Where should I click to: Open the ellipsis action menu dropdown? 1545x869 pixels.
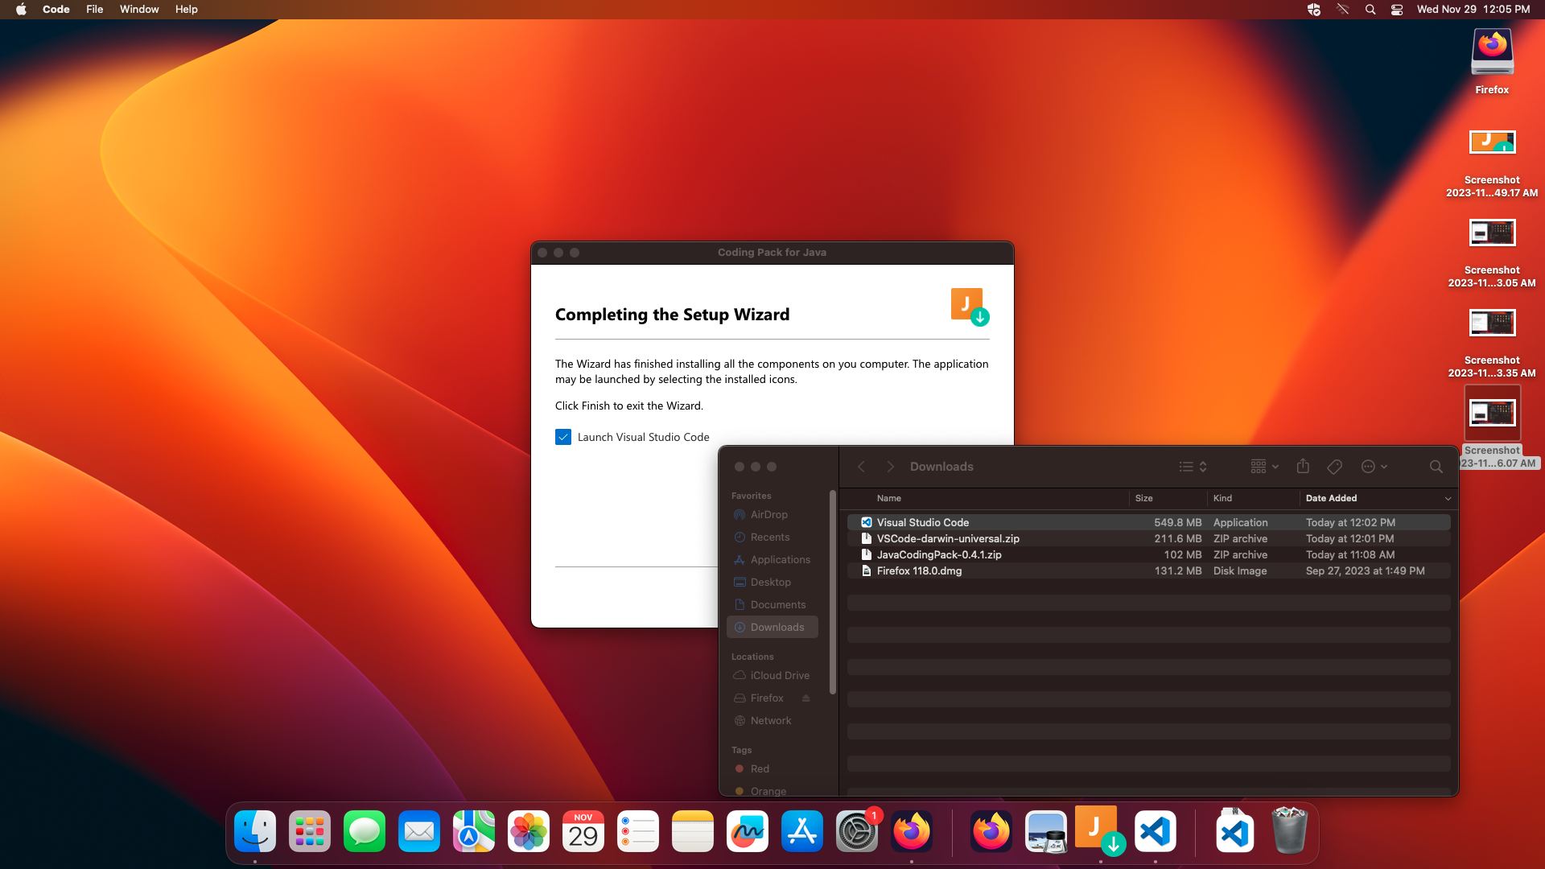(x=1374, y=467)
